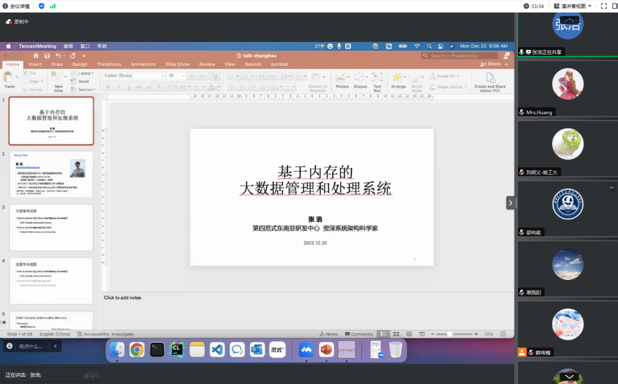Click the zoom slider in status bar
The width and height of the screenshot is (618, 384).
click(x=450, y=334)
